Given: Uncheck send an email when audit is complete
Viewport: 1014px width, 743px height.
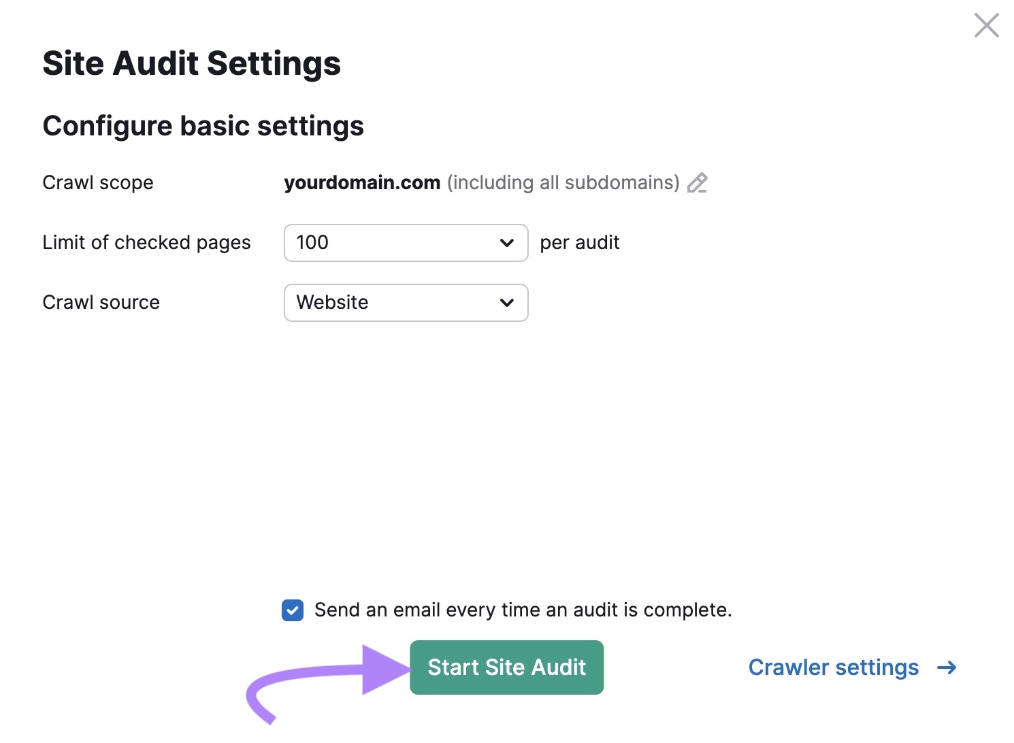Looking at the screenshot, I should tap(292, 610).
